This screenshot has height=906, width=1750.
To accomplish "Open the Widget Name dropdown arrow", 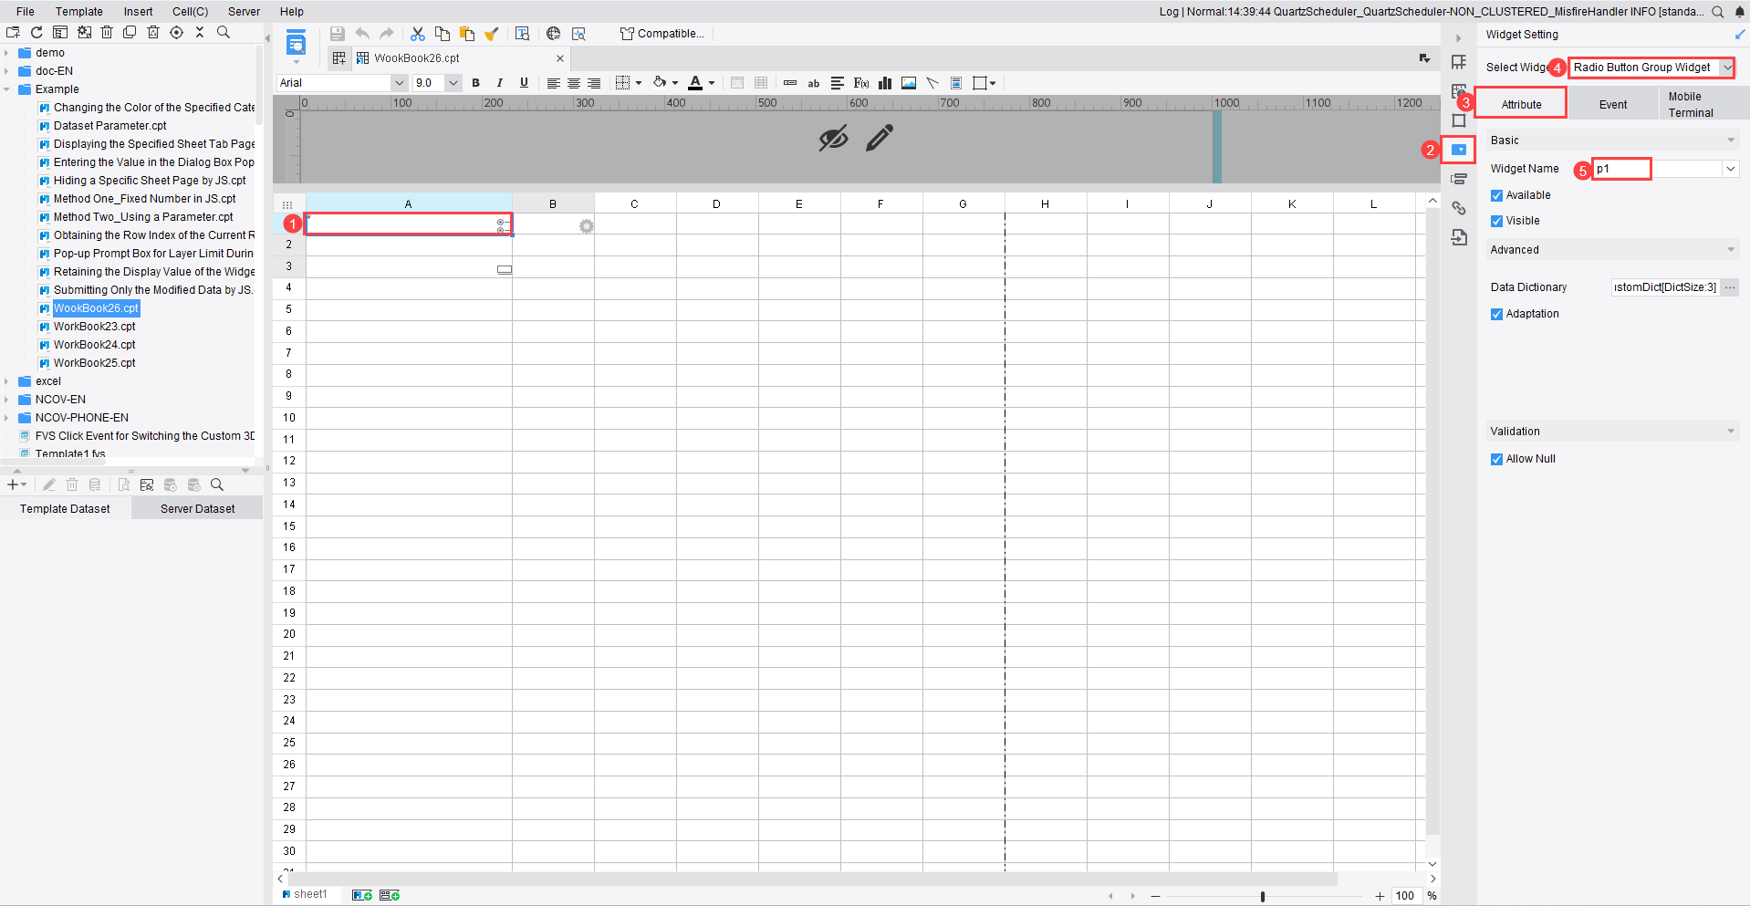I will click(1730, 169).
